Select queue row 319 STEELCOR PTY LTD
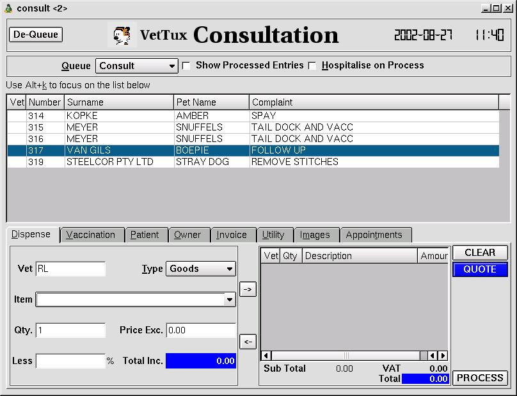The image size is (517, 396). click(x=253, y=162)
